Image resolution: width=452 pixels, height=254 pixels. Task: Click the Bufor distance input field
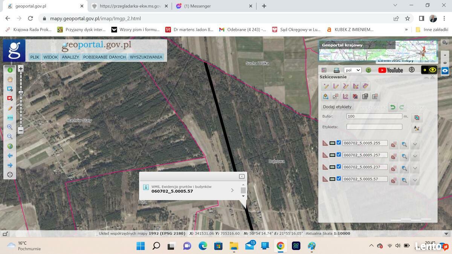374,116
